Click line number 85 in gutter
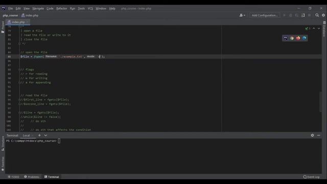Image resolution: width=327 pixels, height=184 pixels. pyautogui.click(x=9, y=57)
